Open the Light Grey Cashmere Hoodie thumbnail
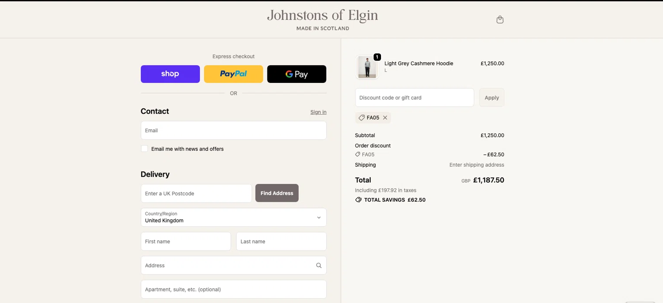663x303 pixels. tap(367, 67)
